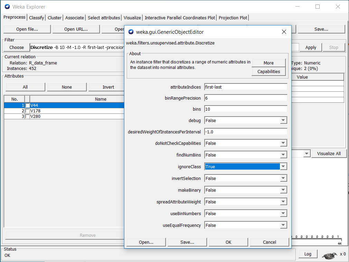Tick the checkbox for attribute V178
349x262 pixels.
[x=27, y=111]
